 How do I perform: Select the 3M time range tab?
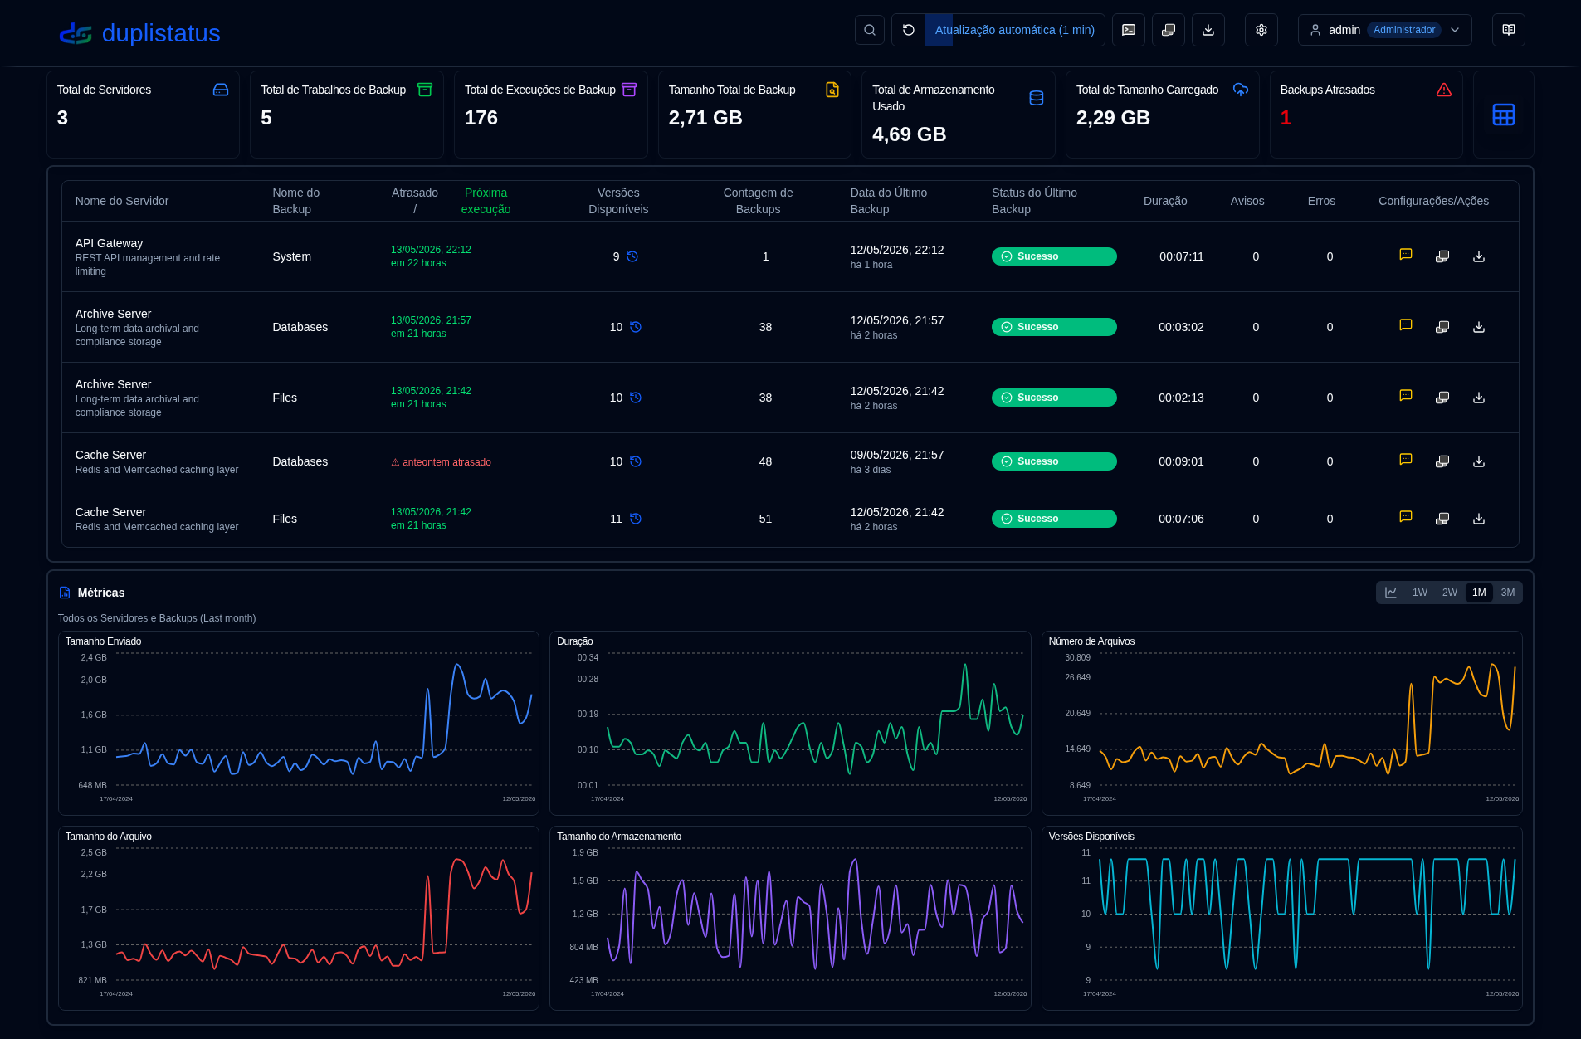click(x=1508, y=593)
